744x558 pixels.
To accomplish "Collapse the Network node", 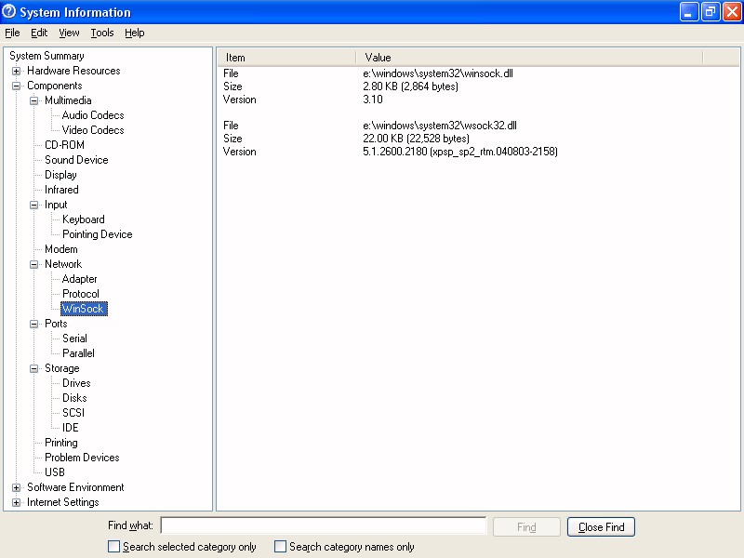I will [x=33, y=264].
